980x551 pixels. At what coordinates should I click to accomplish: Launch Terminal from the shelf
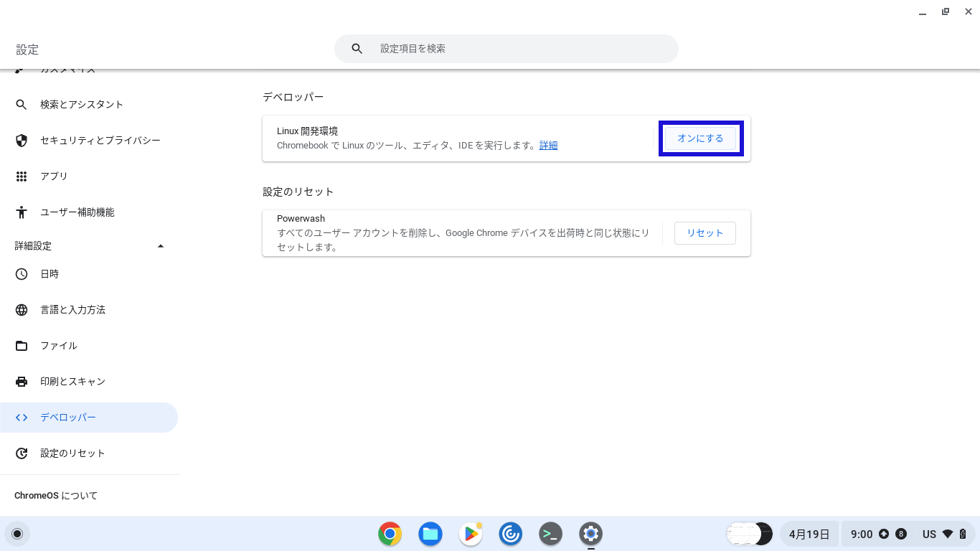point(550,534)
